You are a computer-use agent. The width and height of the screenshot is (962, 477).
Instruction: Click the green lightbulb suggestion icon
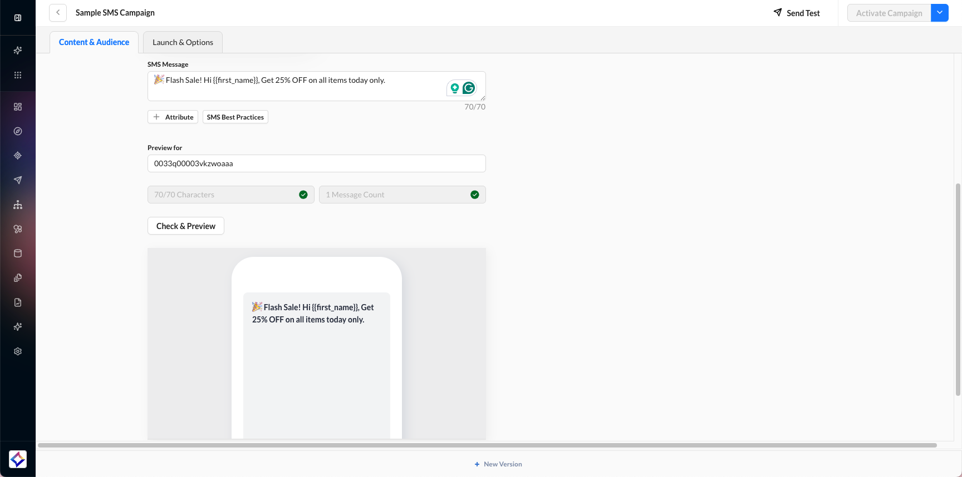click(x=455, y=88)
